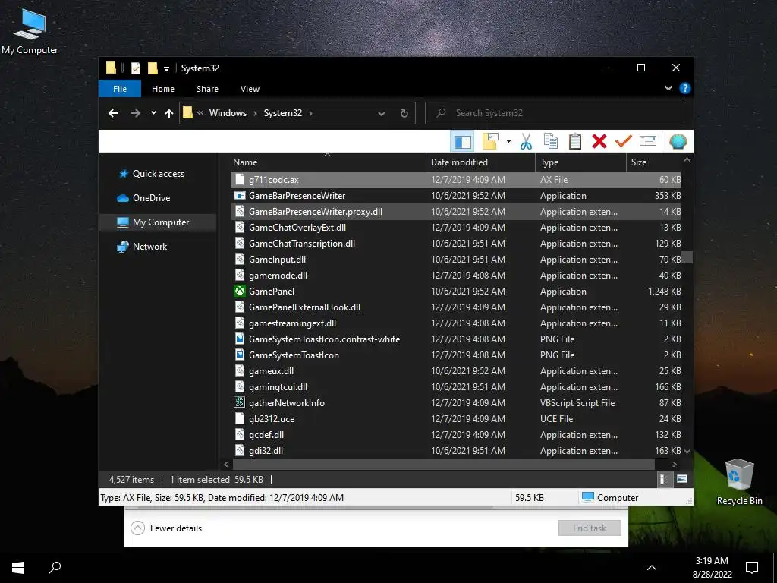Select GamePanelExternalHook.dll

pyautogui.click(x=456, y=307)
